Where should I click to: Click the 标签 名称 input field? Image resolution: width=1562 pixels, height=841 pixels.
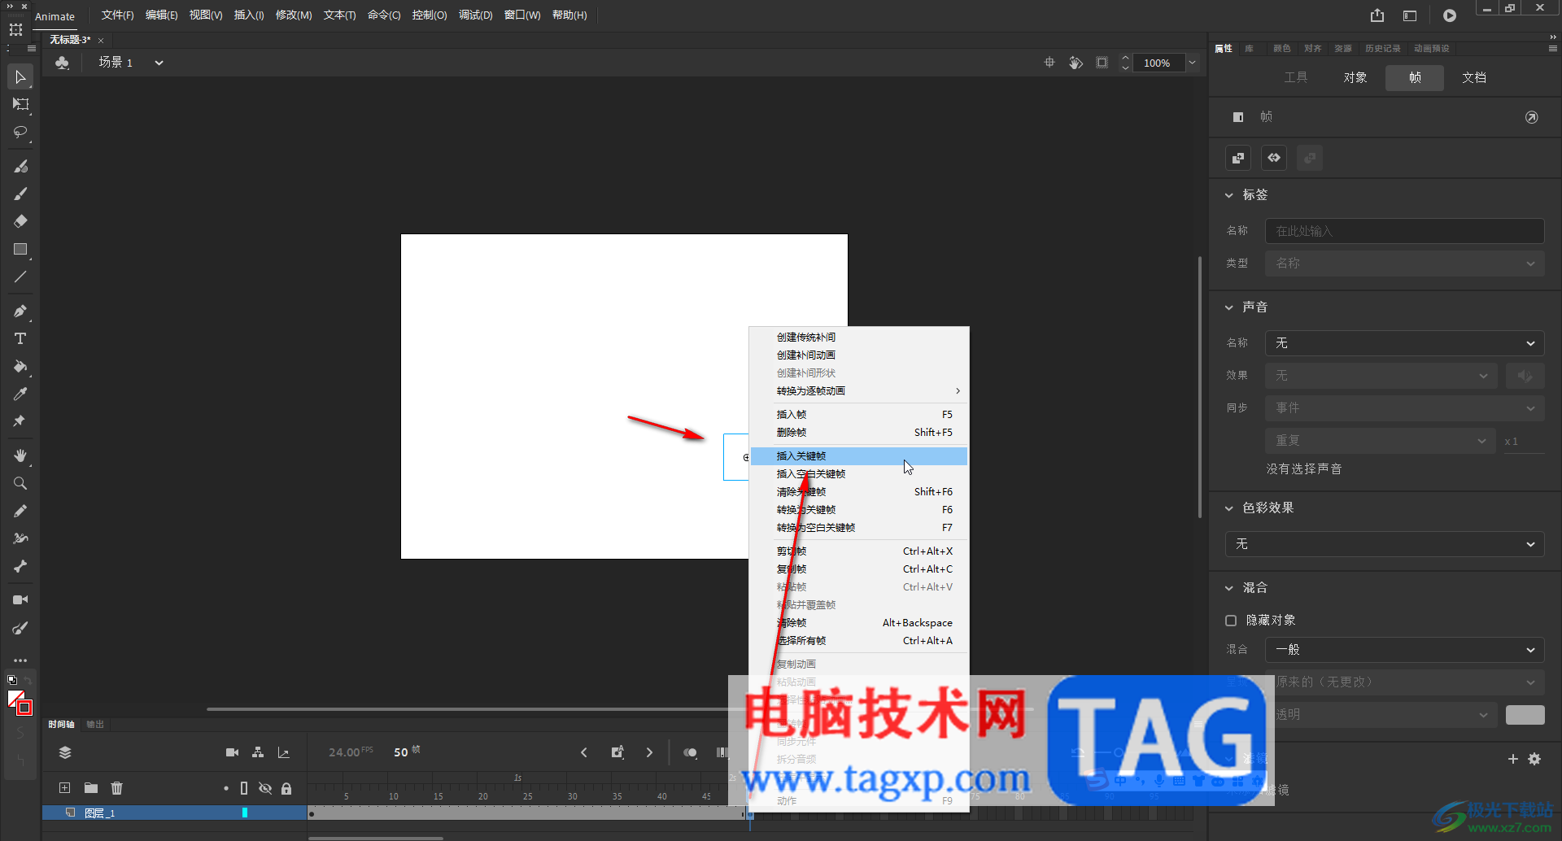(1404, 231)
